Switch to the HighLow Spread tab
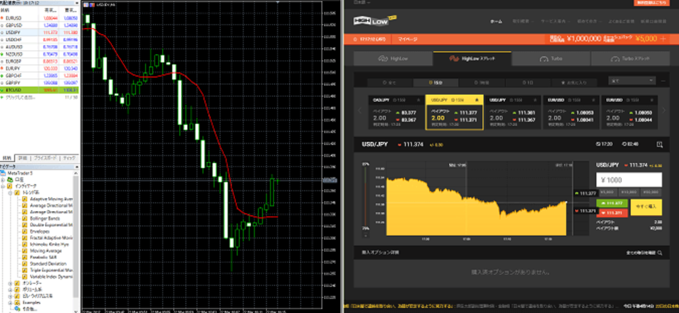This screenshot has width=679, height=313. pos(472,58)
